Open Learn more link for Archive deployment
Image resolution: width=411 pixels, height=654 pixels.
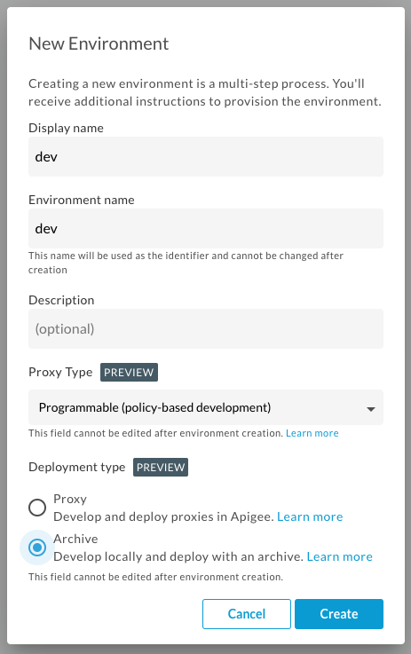click(340, 556)
